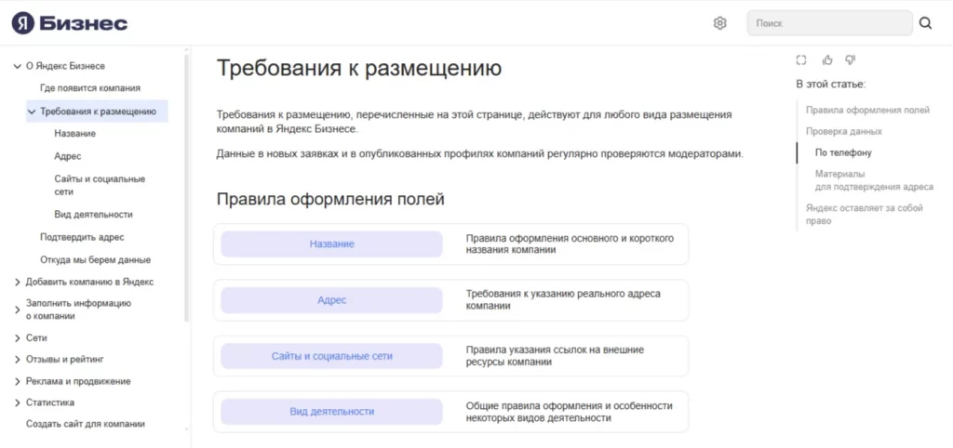Click the В этой статье label
This screenshot has height=448, width=953.
[x=831, y=84]
